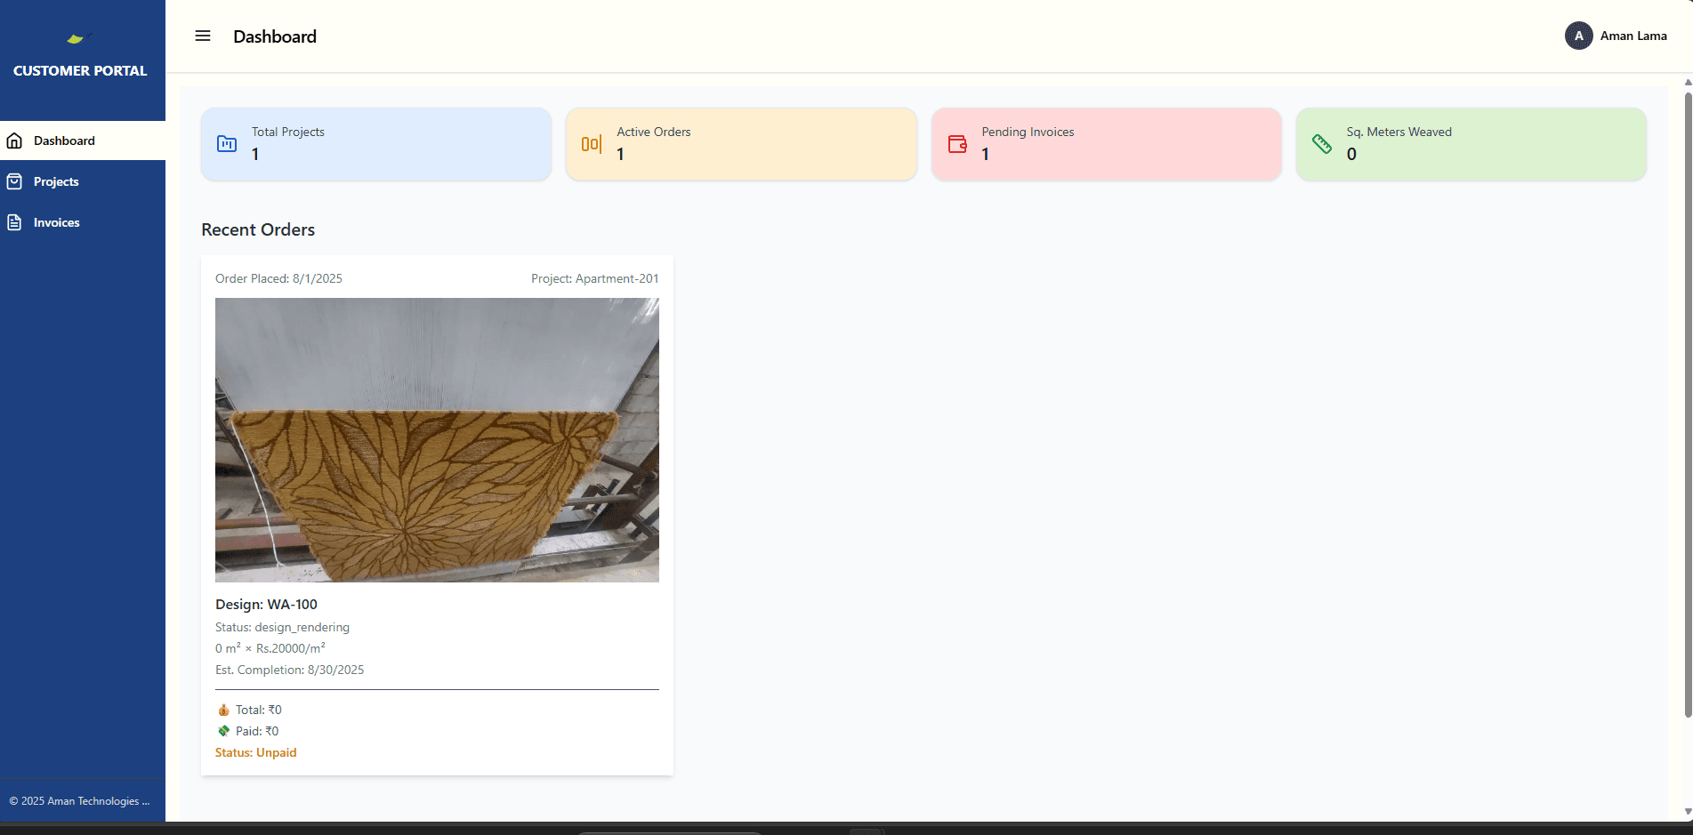Screen dimensions: 1693x835
Task: Click the Invoices document icon
Action: tap(15, 222)
